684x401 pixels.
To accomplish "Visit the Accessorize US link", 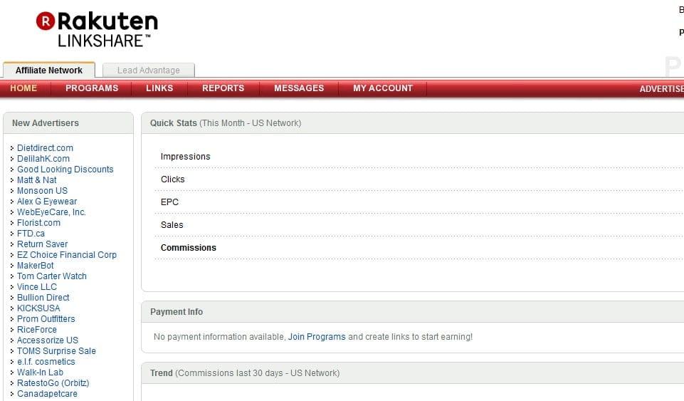I will coord(48,340).
